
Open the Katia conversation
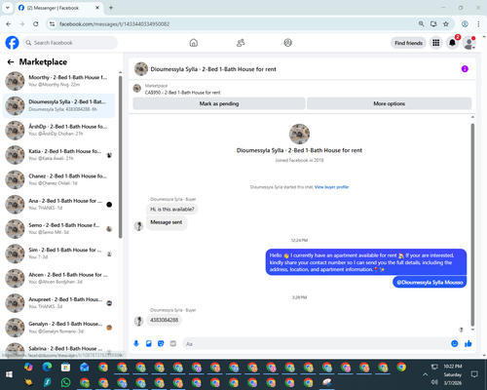click(x=58, y=155)
